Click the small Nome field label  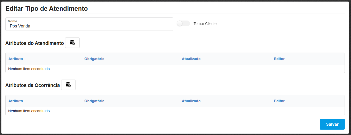12,21
